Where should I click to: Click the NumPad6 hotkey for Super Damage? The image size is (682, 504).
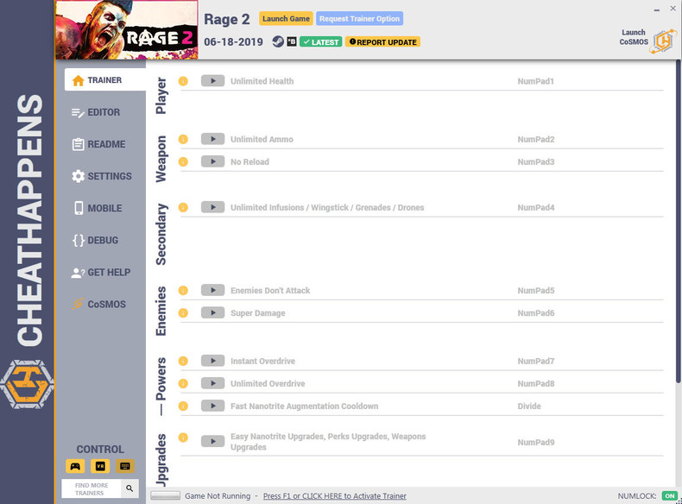(536, 313)
